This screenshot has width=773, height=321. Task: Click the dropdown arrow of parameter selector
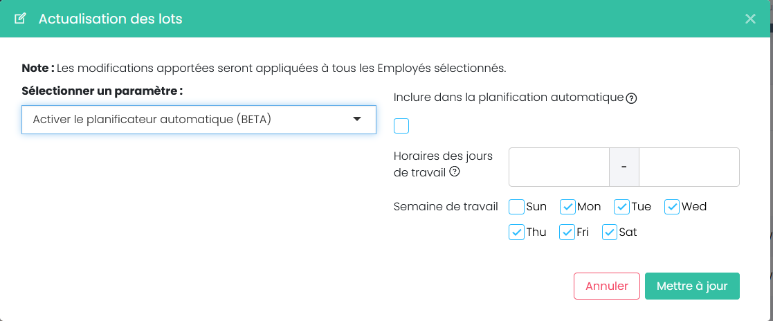357,119
